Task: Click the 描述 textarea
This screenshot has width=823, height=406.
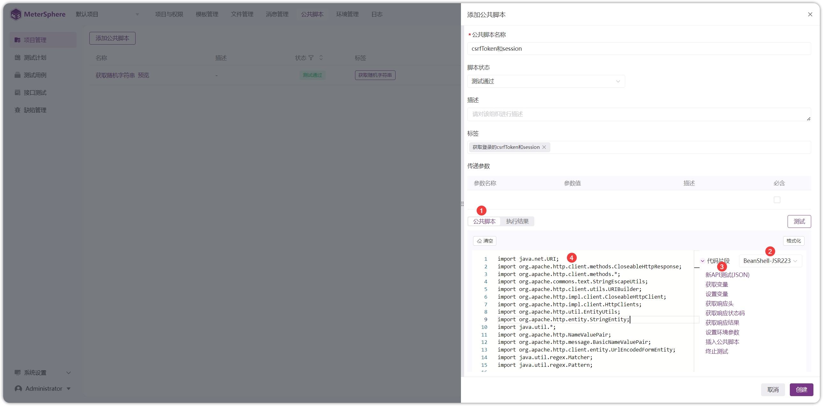Action: (639, 114)
